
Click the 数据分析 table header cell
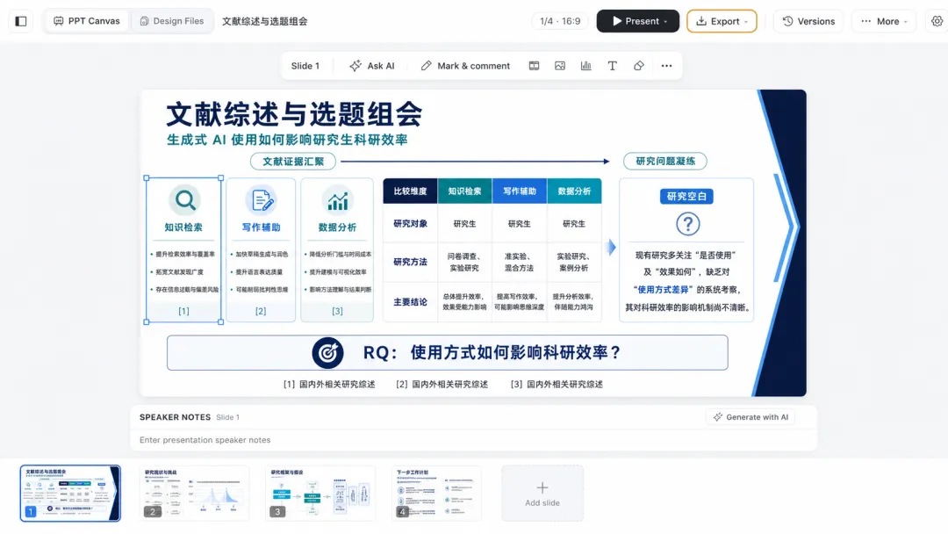tap(574, 191)
